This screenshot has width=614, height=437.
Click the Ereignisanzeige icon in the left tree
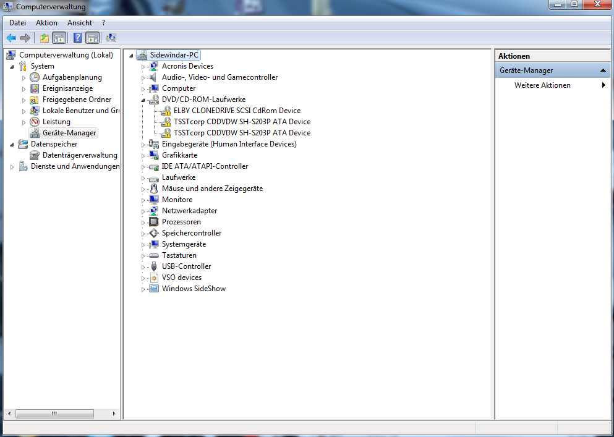click(x=35, y=88)
